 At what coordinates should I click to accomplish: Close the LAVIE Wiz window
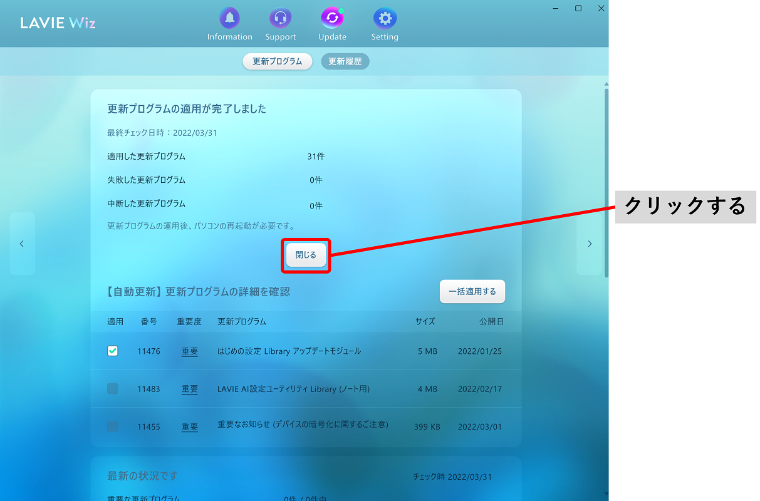tap(601, 8)
